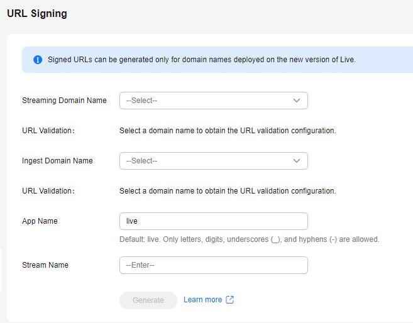This screenshot has height=323, width=413.
Task: Click the external link icon beside Learn more
Action: coord(229,300)
